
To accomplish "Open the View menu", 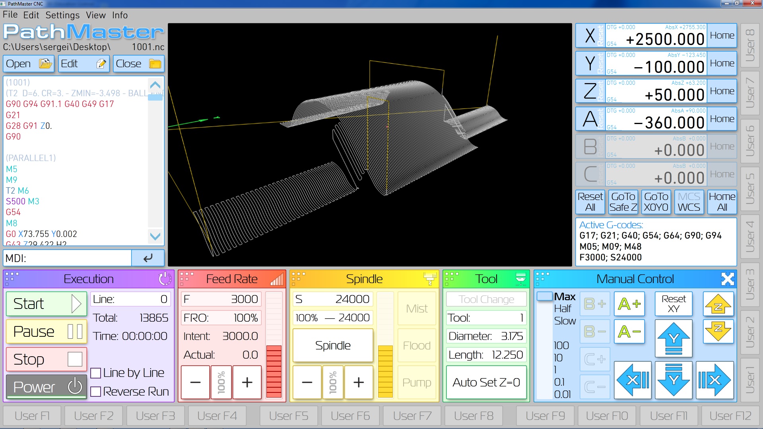I will click(96, 15).
